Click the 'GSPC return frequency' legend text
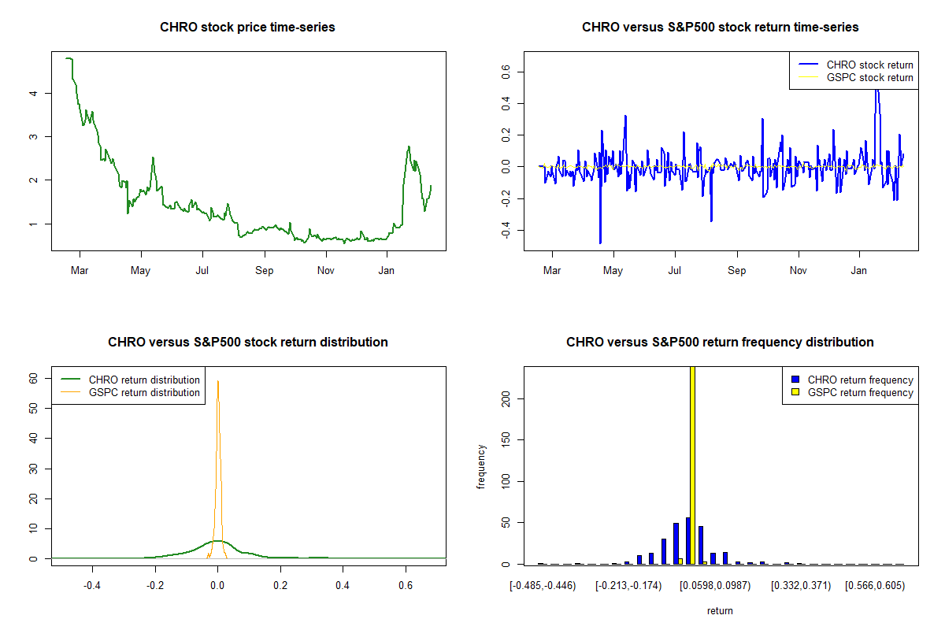Viewport: 945px width, 630px height. [860, 393]
